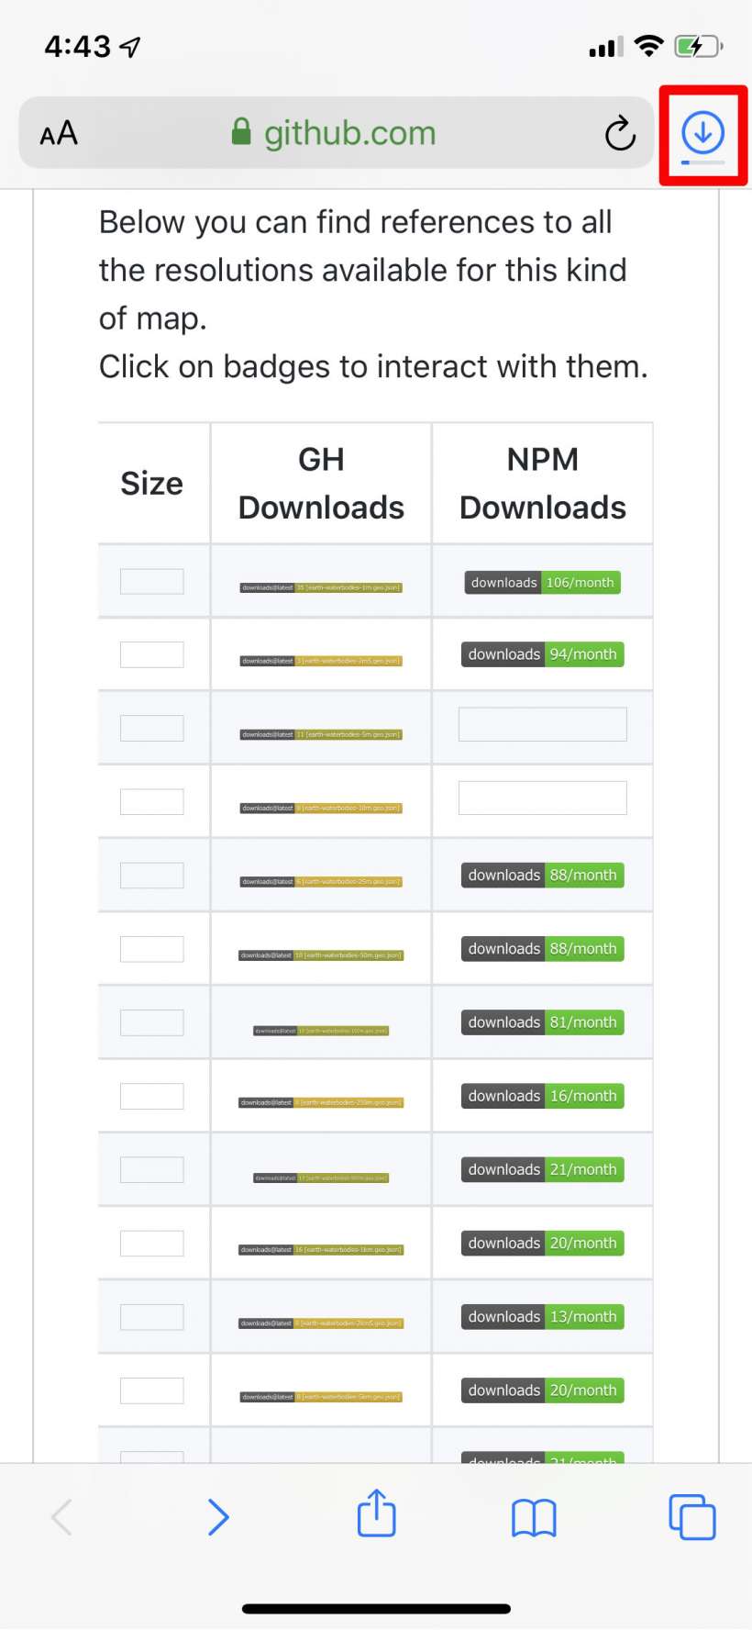Viewport: 752px width, 1630px height.
Task: Show all open tabs
Action: click(x=692, y=1517)
